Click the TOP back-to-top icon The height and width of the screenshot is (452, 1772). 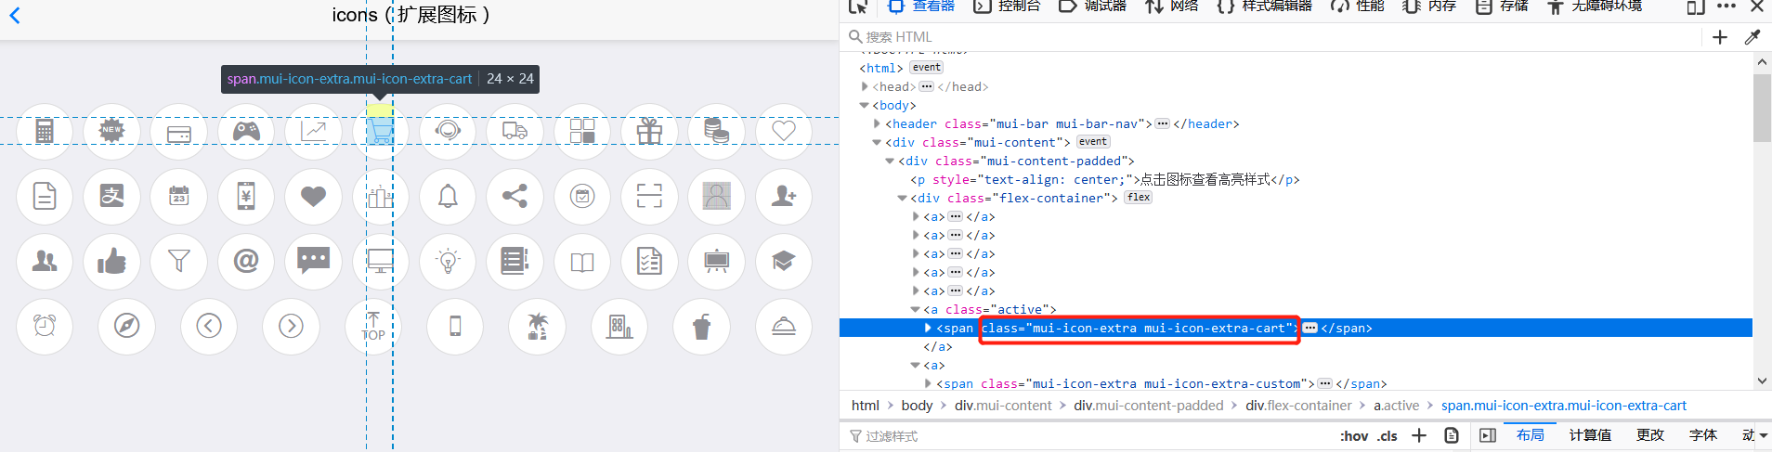[373, 327]
